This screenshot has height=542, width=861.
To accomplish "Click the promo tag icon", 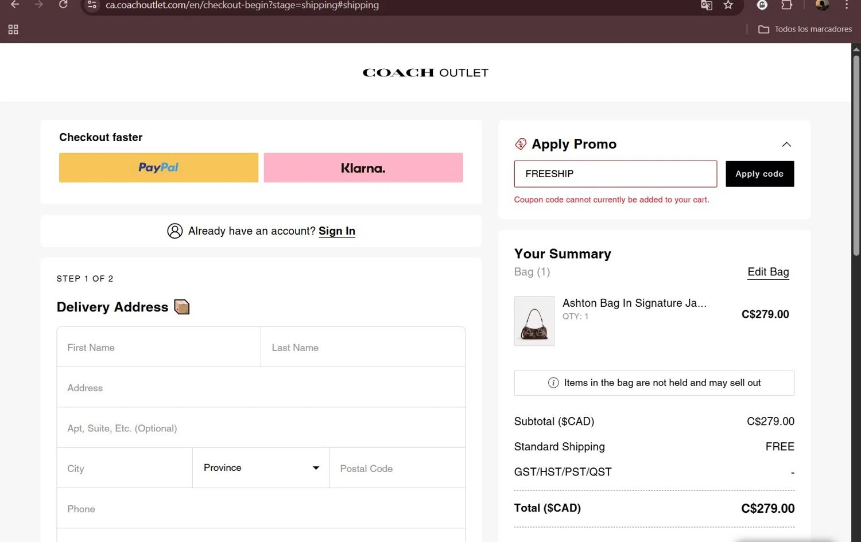I will 521,144.
